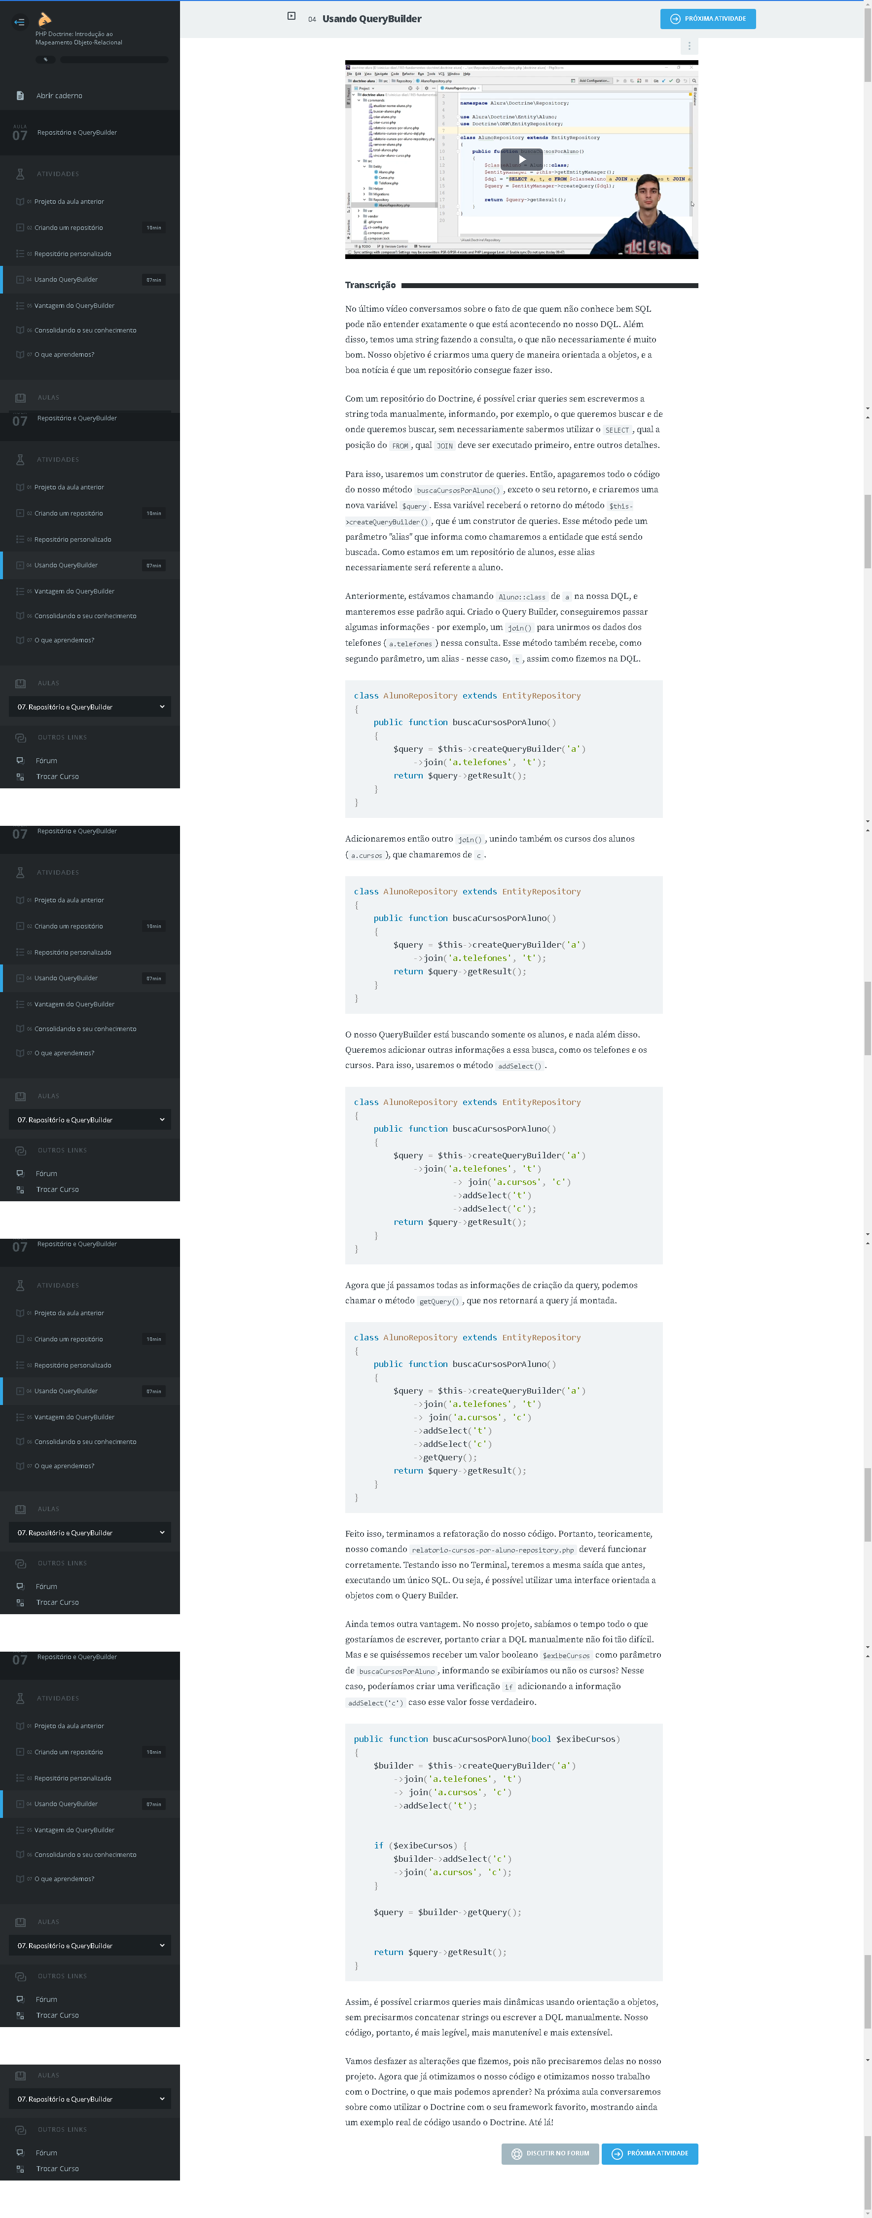Select 'Vantagem do QueryBuilder' in the top activity list

coord(74,306)
